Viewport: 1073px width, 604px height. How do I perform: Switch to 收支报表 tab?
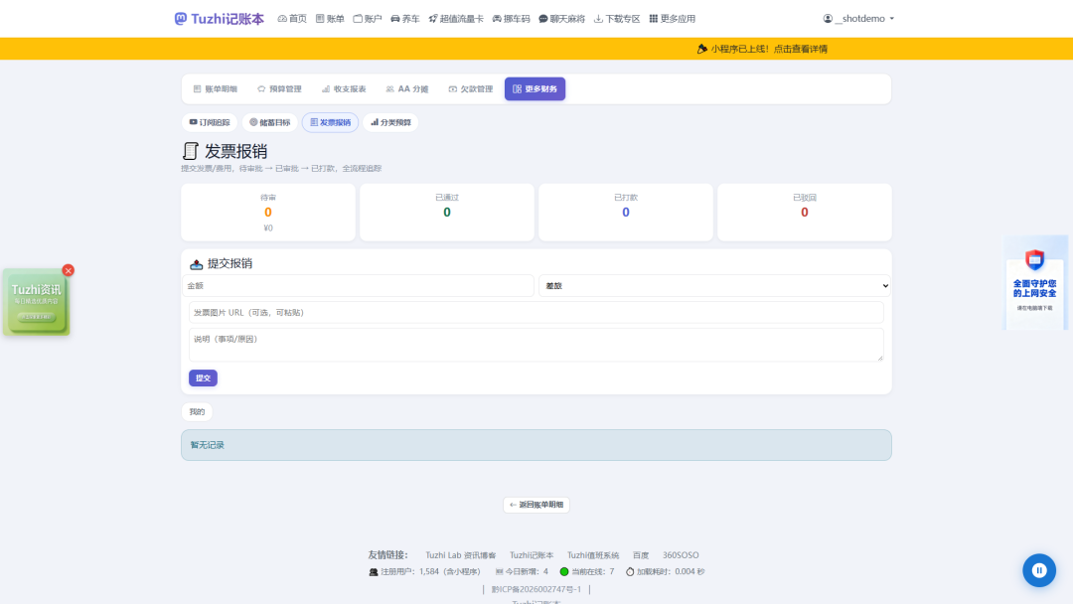coord(344,89)
